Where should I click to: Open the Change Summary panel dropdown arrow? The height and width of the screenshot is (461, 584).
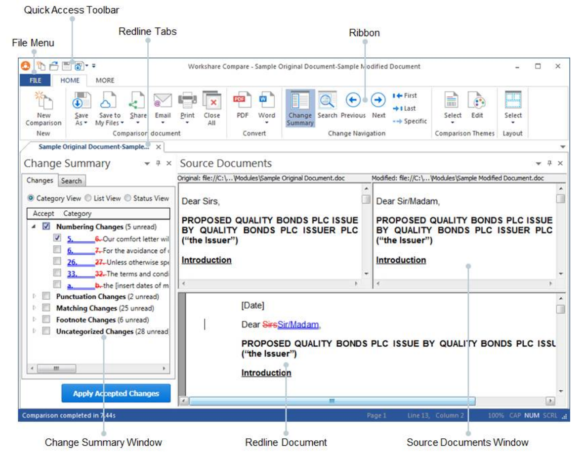pyautogui.click(x=147, y=163)
